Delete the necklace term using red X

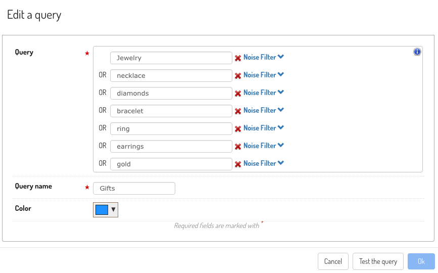click(238, 76)
